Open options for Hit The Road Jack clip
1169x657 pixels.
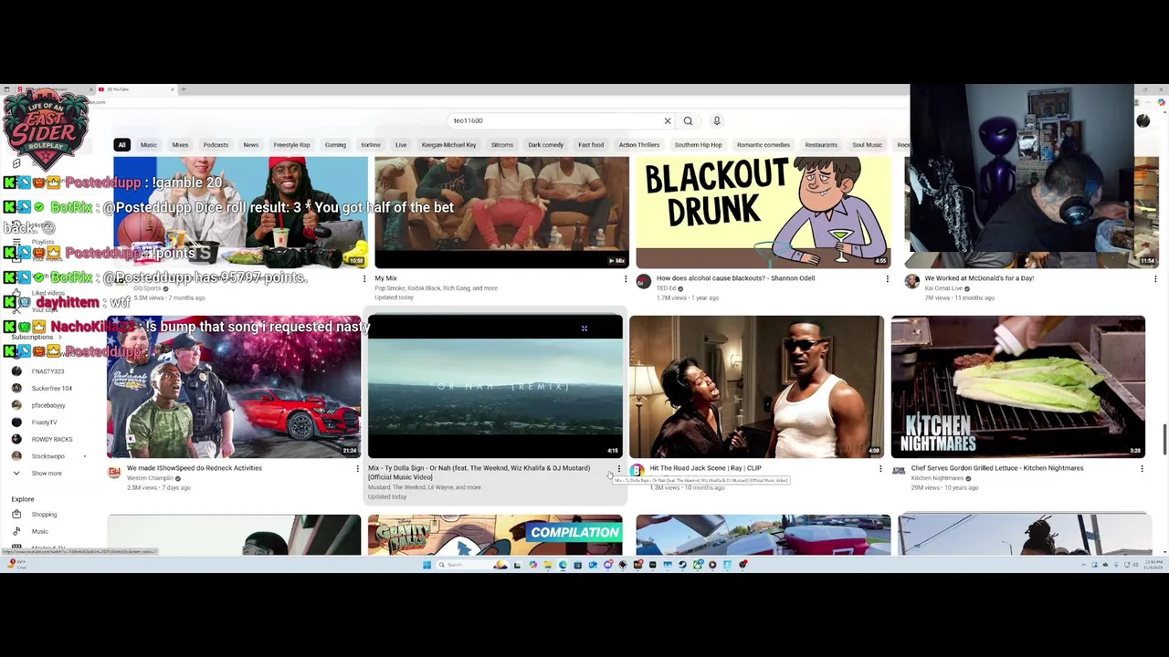(x=880, y=468)
